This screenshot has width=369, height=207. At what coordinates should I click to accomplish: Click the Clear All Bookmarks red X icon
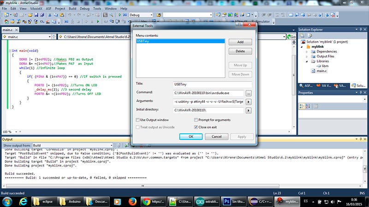pyautogui.click(x=333, y=15)
